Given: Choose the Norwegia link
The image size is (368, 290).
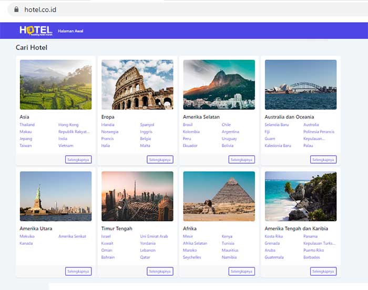Looking at the screenshot, I should pos(110,132).
